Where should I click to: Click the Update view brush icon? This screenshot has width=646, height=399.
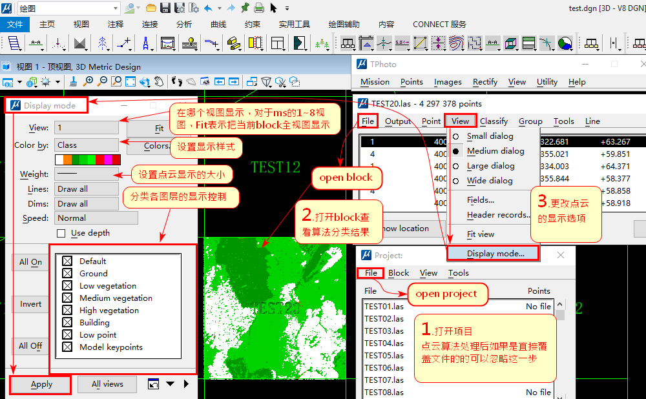(74, 81)
